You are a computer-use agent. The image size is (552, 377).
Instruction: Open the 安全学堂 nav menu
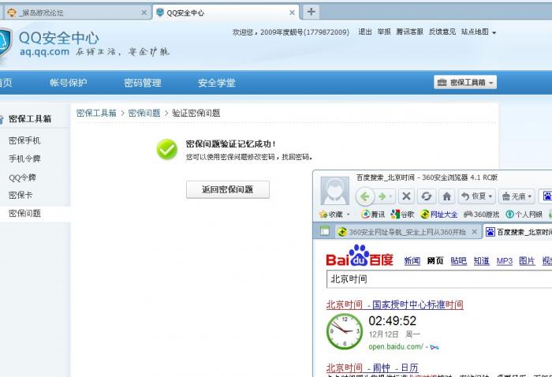(x=217, y=82)
